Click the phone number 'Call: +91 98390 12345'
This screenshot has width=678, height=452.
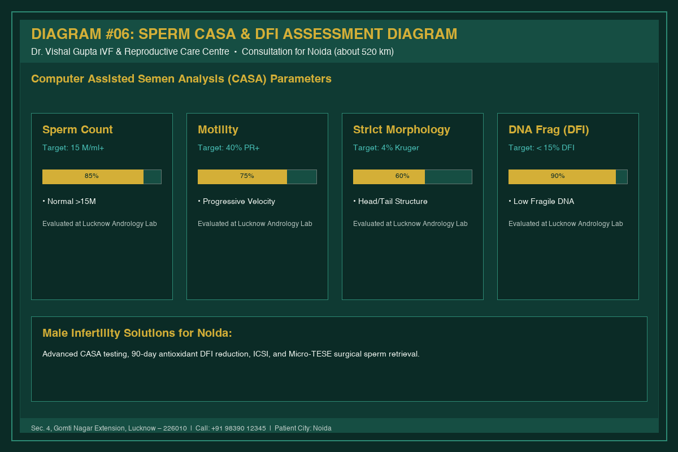(x=231, y=428)
